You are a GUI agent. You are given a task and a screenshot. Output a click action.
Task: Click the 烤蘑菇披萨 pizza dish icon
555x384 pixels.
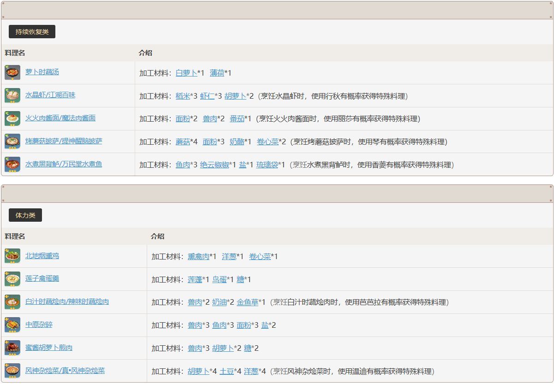[12, 142]
